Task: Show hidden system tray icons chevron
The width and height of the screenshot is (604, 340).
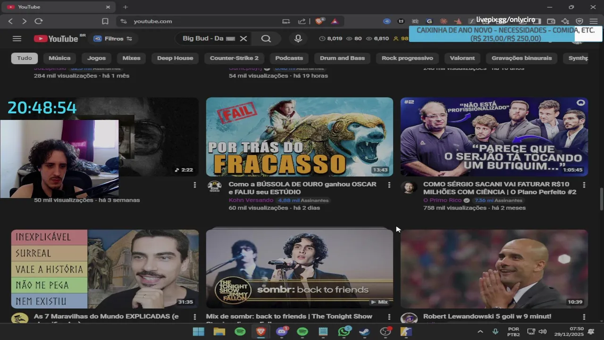Action: point(480,331)
